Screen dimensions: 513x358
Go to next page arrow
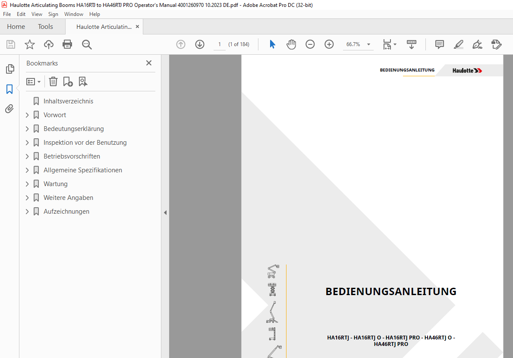(200, 44)
